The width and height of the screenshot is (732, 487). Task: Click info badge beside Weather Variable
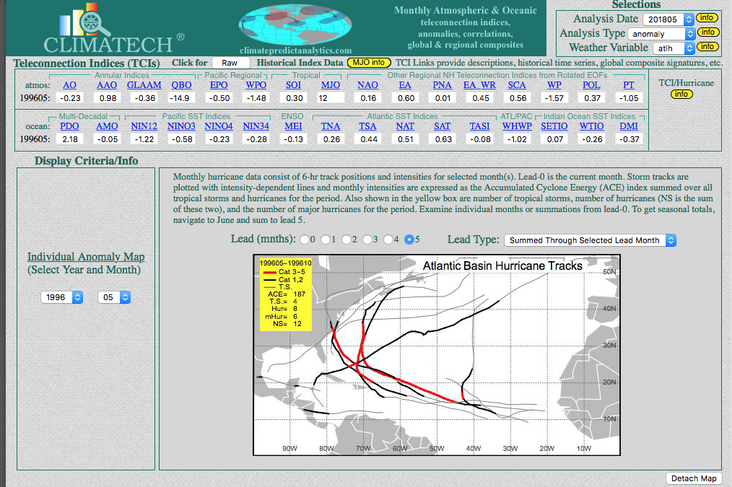pyautogui.click(x=707, y=47)
